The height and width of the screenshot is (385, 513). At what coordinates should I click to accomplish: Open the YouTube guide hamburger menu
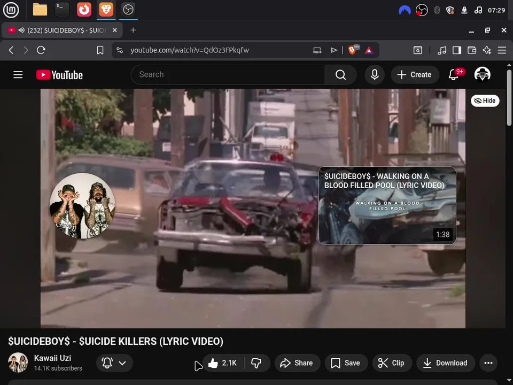[18, 75]
